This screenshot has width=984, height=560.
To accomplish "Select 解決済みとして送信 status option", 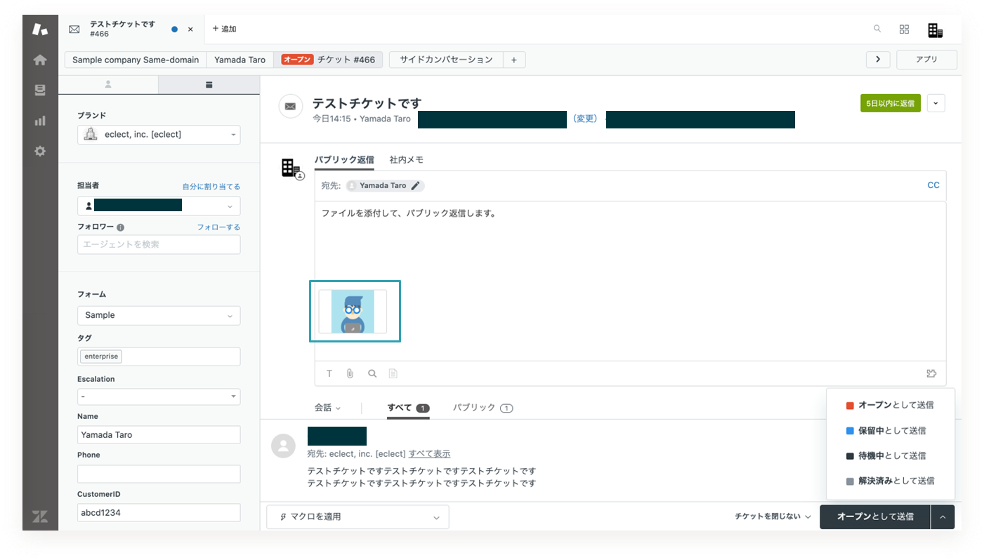I will pyautogui.click(x=891, y=481).
